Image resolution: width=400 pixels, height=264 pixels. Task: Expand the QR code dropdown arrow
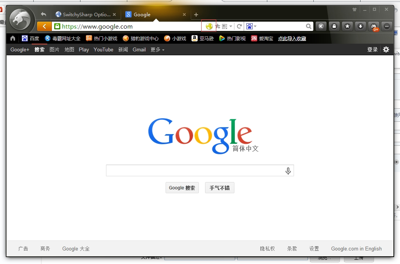(x=231, y=26)
